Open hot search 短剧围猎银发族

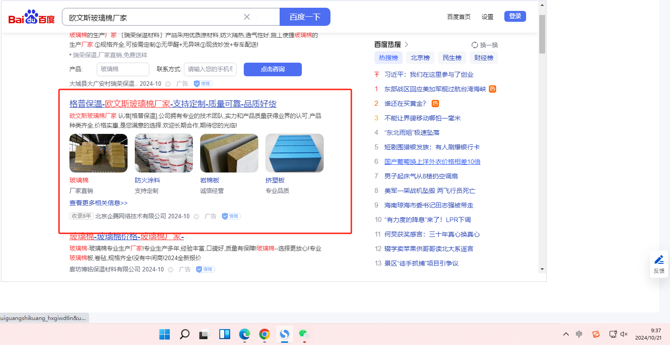(432, 147)
